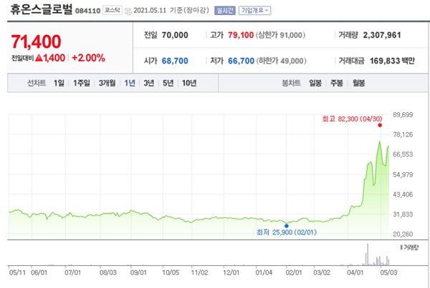430x288 pixels.
Task: Open the 기업개요 dropdown
Action: (254, 11)
